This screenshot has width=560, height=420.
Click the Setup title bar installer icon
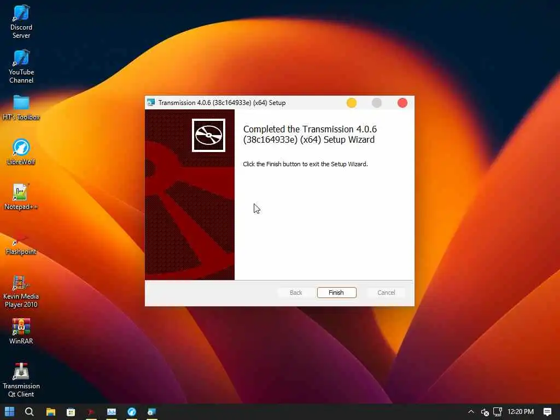(x=151, y=103)
